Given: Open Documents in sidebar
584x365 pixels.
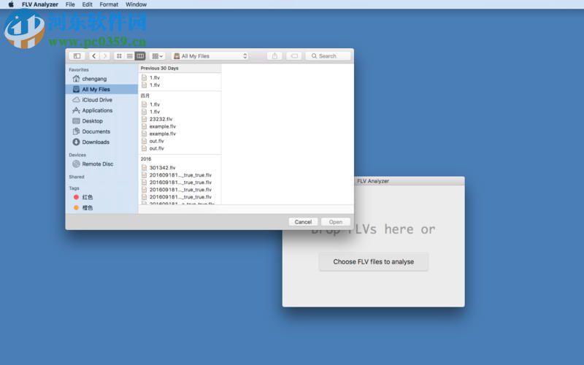Looking at the screenshot, I should (x=101, y=131).
